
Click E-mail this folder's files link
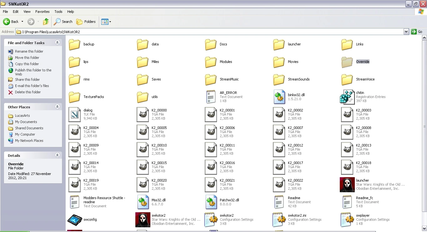coord(32,86)
